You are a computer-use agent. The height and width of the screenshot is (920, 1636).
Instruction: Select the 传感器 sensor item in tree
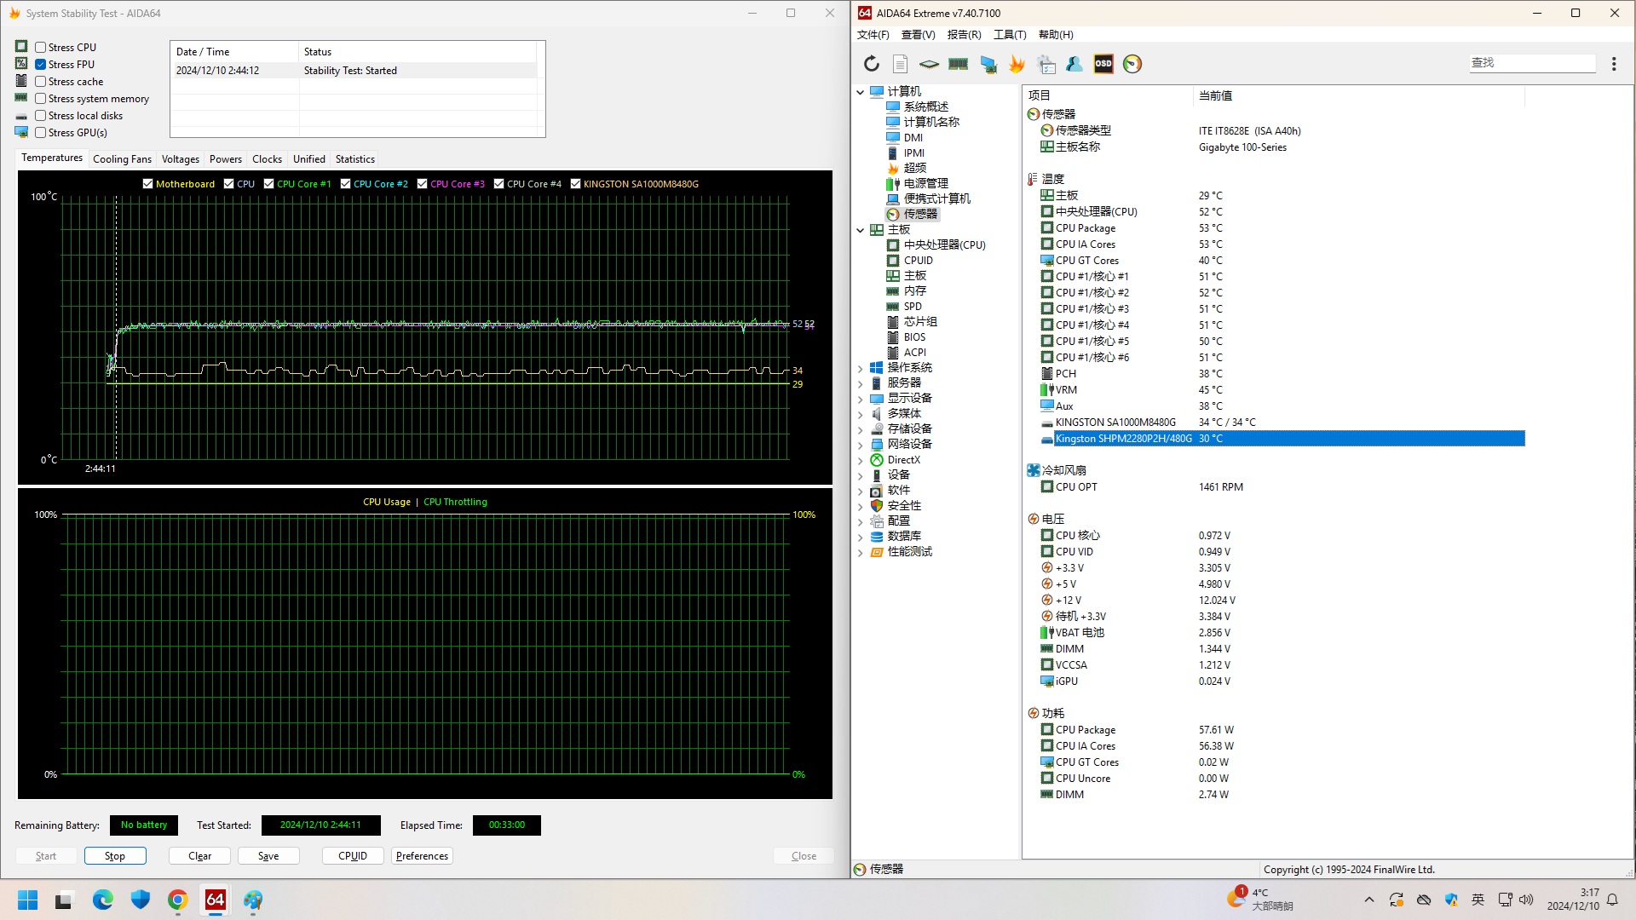[920, 214]
